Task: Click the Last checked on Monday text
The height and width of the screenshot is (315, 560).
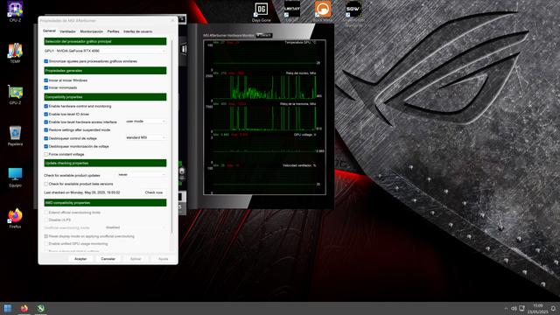Action: click(81, 192)
